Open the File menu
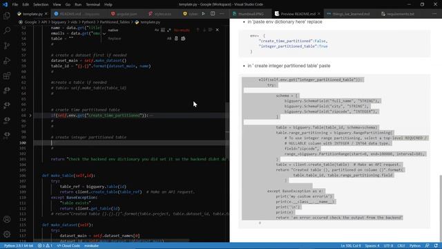 point(15,5)
